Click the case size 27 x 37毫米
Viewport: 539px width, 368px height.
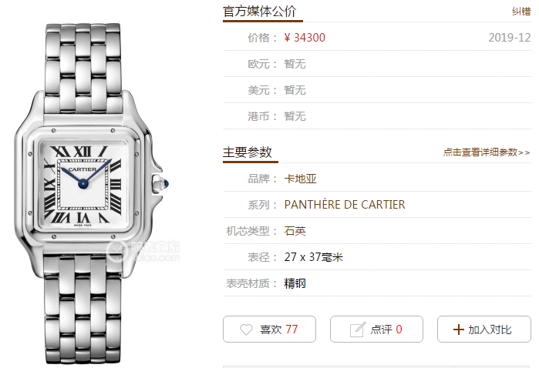pos(314,257)
